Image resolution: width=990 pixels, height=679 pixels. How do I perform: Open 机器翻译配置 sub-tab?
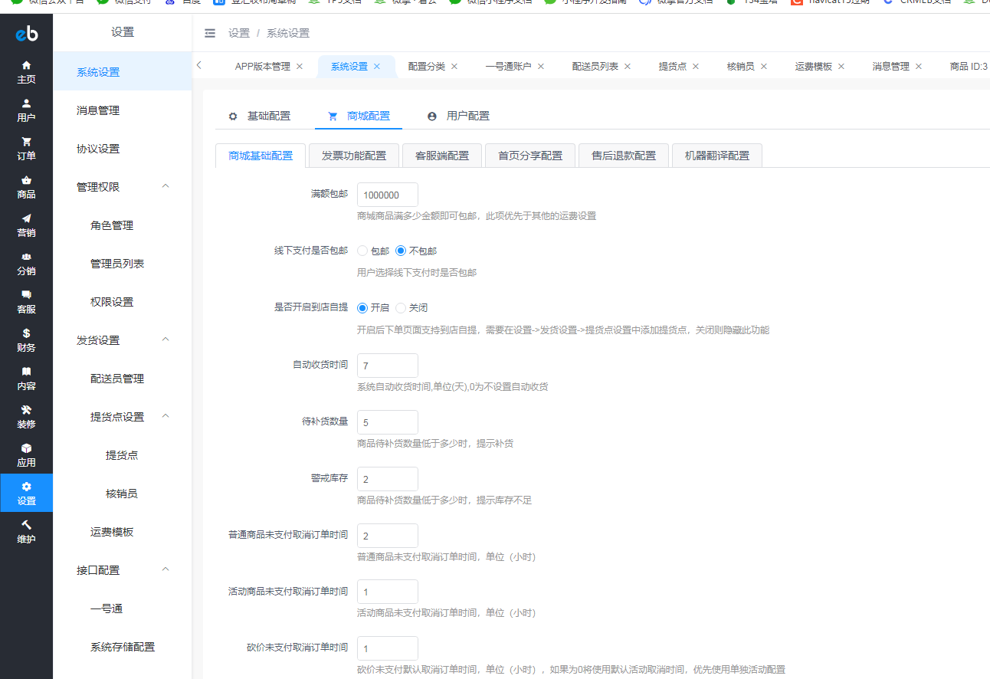(717, 156)
